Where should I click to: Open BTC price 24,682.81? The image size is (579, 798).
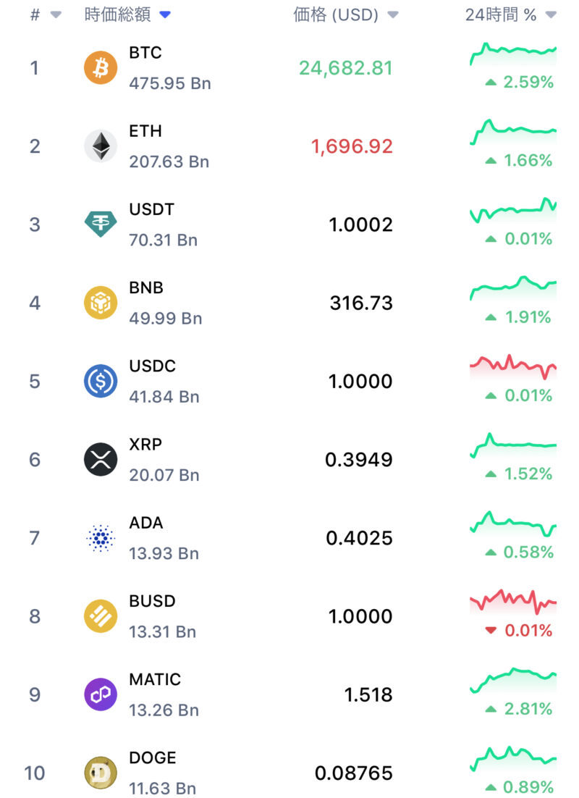pos(346,68)
